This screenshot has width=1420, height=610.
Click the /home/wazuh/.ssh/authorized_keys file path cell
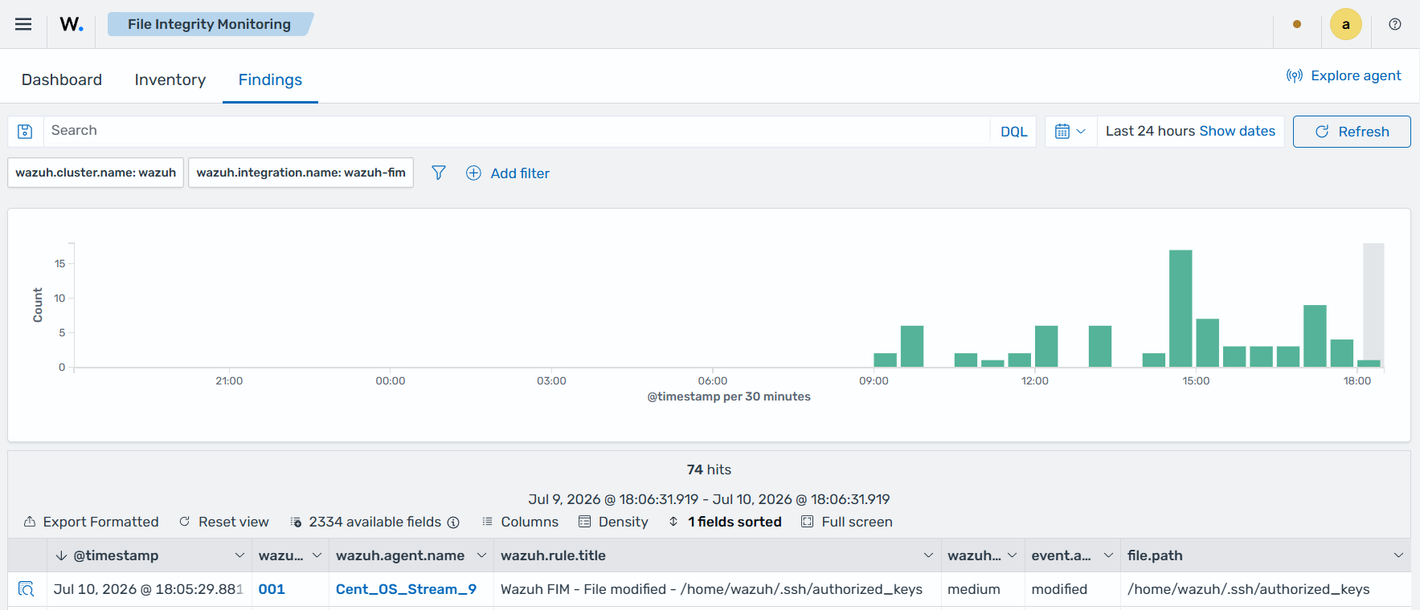click(x=1266, y=589)
